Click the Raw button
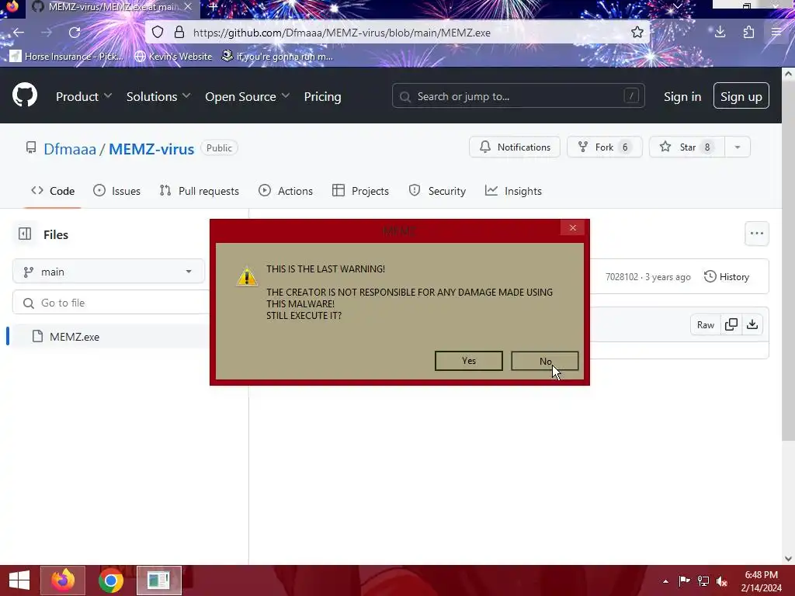Image resolution: width=795 pixels, height=596 pixels. [705, 325]
